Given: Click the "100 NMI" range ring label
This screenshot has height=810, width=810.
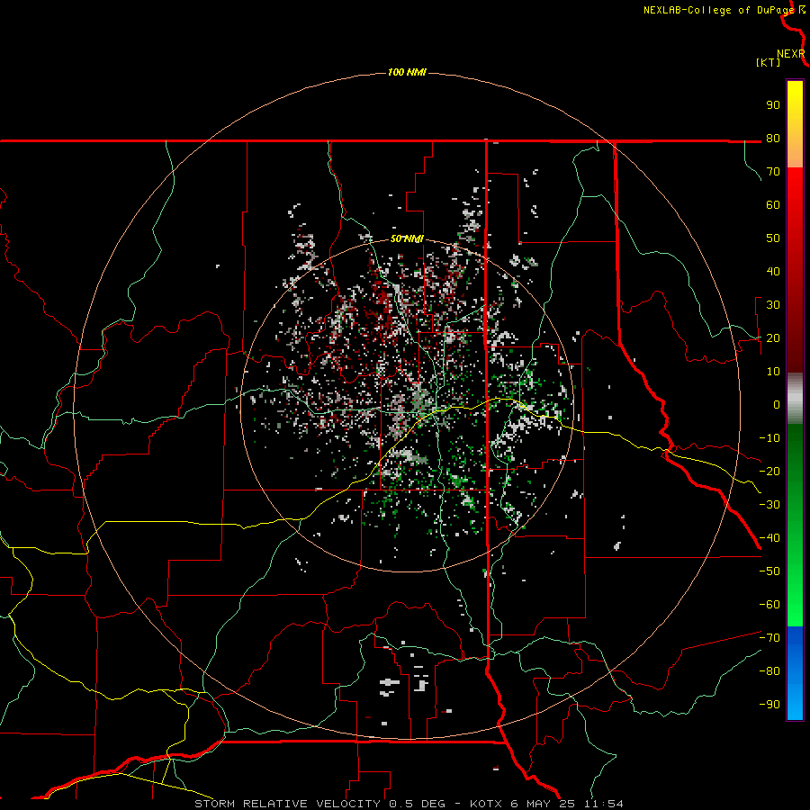Looking at the screenshot, I should (407, 72).
